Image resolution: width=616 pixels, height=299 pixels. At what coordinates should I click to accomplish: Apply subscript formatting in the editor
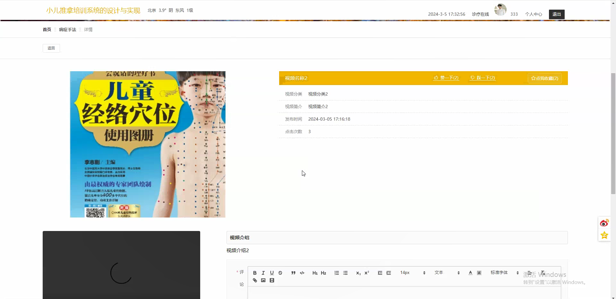click(357, 273)
